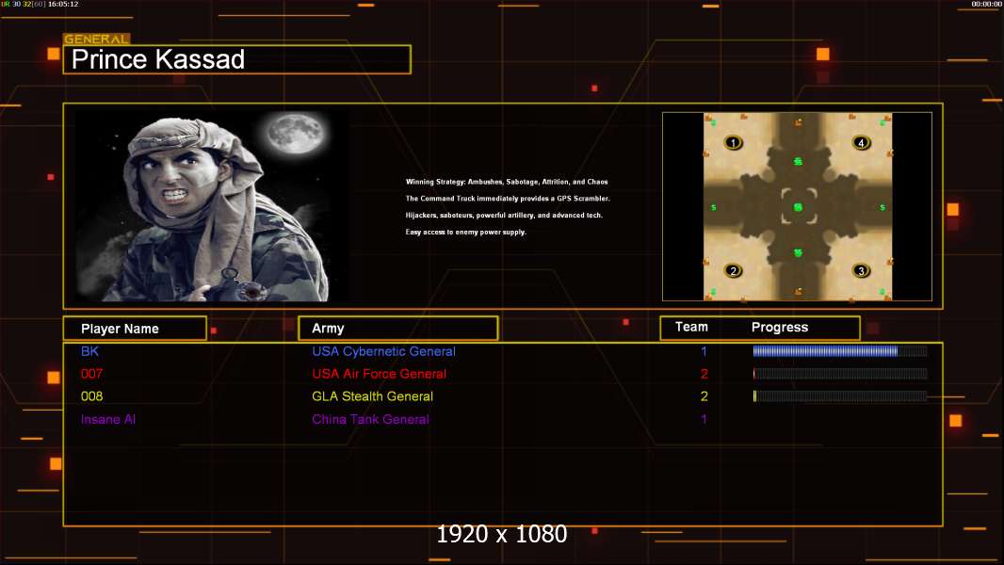Select the supply icon just north of map center

tap(798, 161)
